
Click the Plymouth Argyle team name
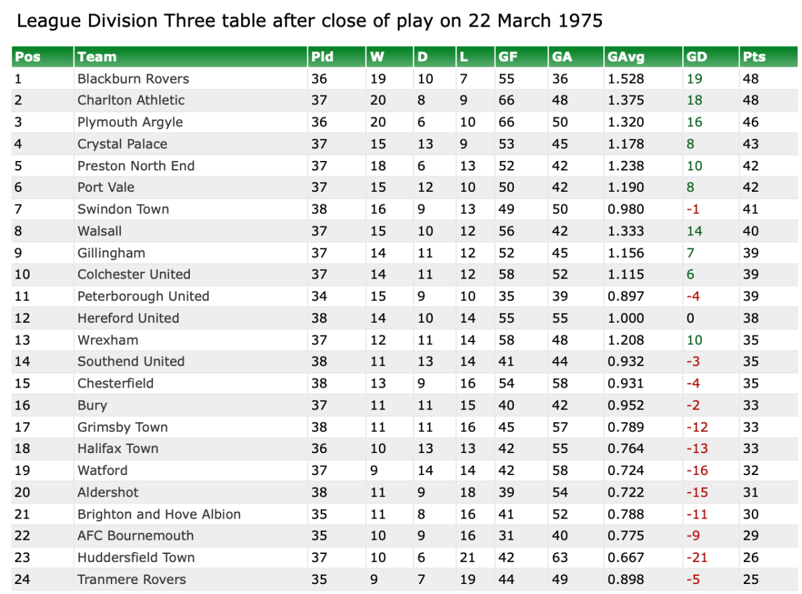[x=130, y=122]
